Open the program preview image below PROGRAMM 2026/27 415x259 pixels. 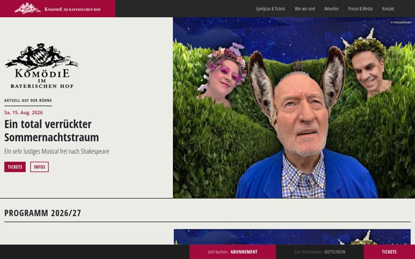pyautogui.click(x=292, y=237)
